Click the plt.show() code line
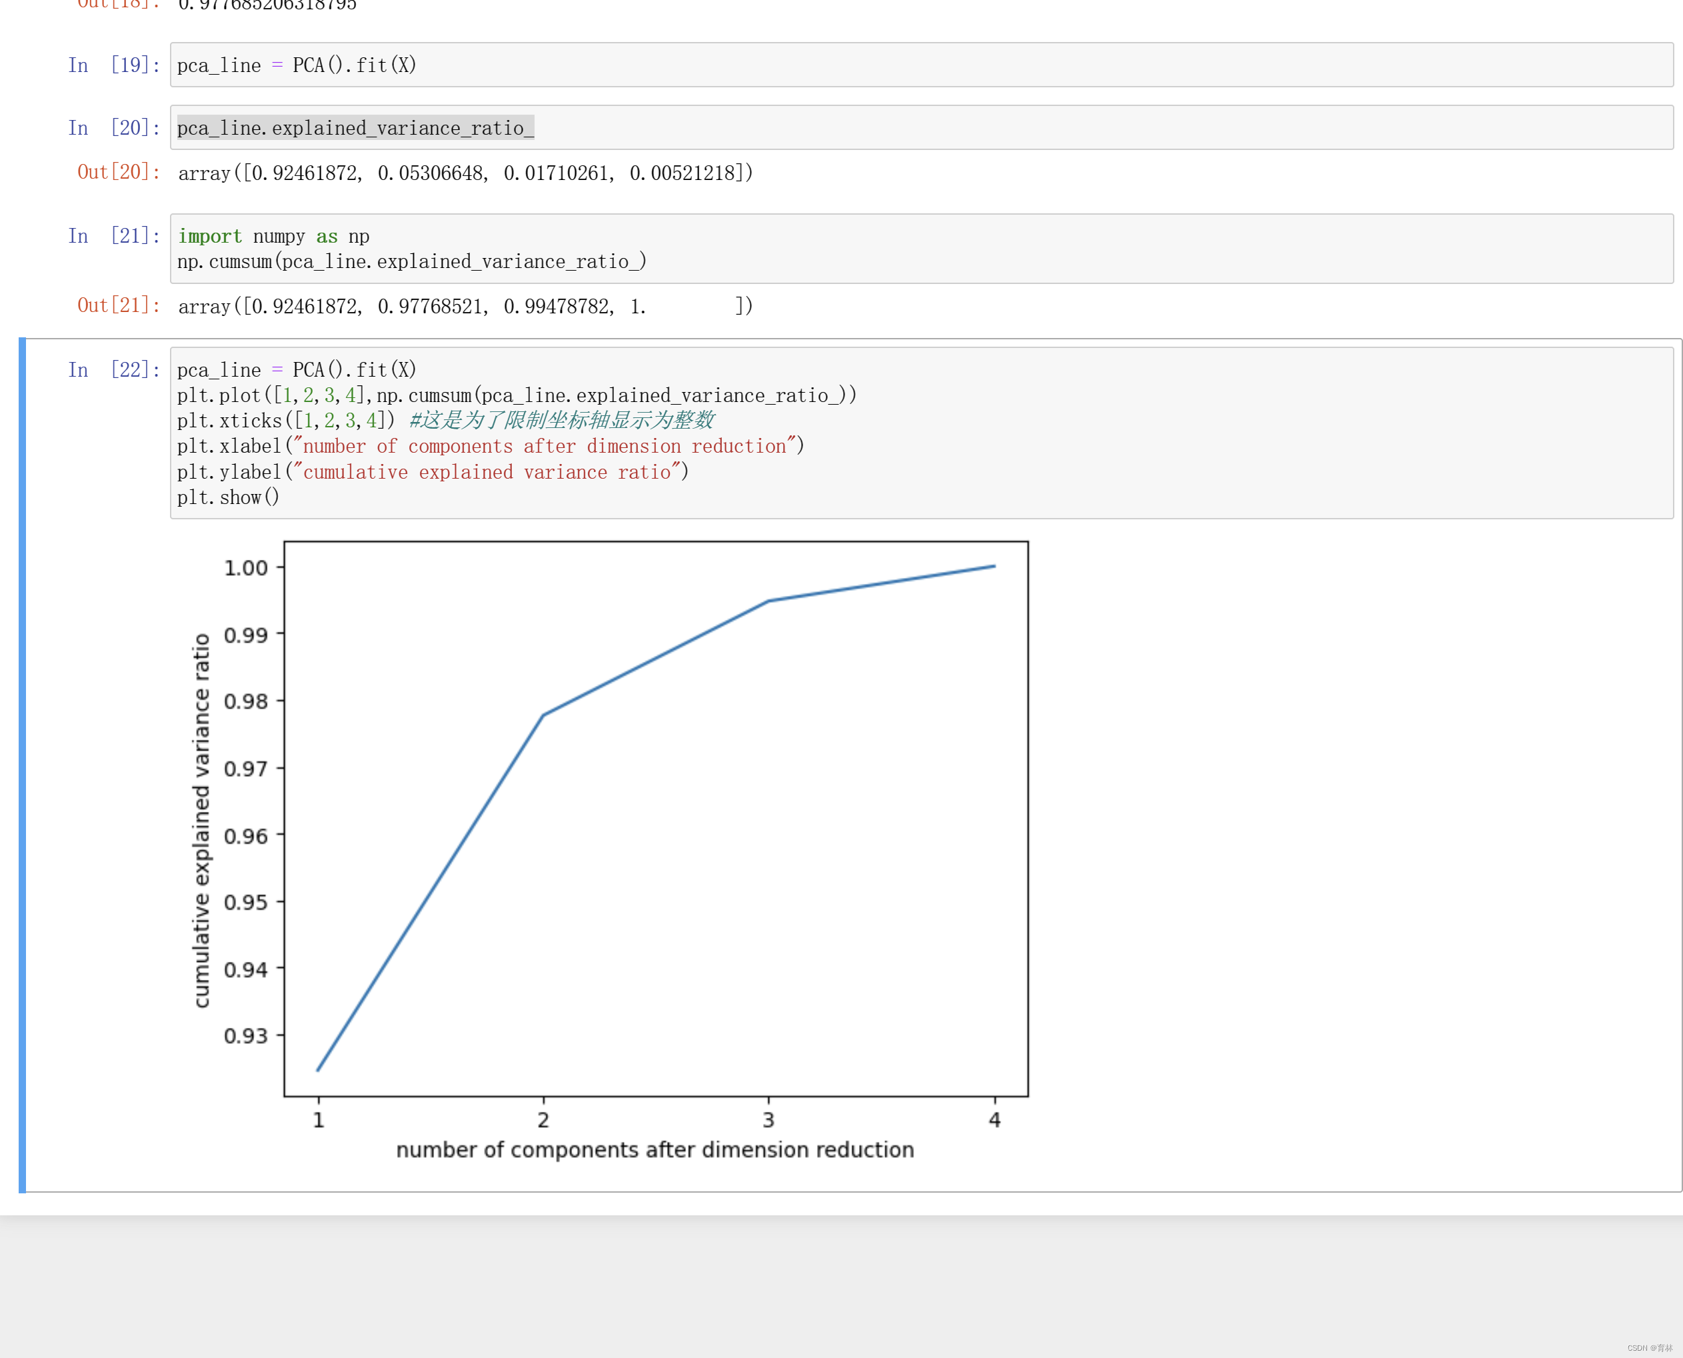 [227, 497]
